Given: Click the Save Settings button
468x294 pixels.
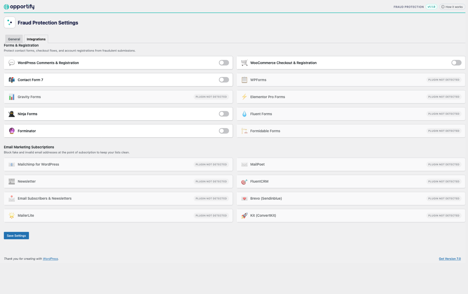Looking at the screenshot, I should click(16, 235).
